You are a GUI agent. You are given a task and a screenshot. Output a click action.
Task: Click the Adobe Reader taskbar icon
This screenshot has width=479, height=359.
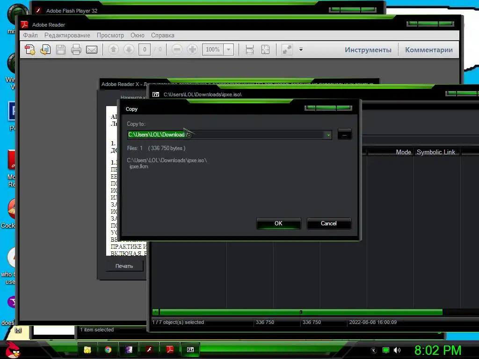point(170,350)
